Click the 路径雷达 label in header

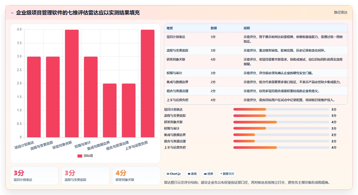point(341,12)
